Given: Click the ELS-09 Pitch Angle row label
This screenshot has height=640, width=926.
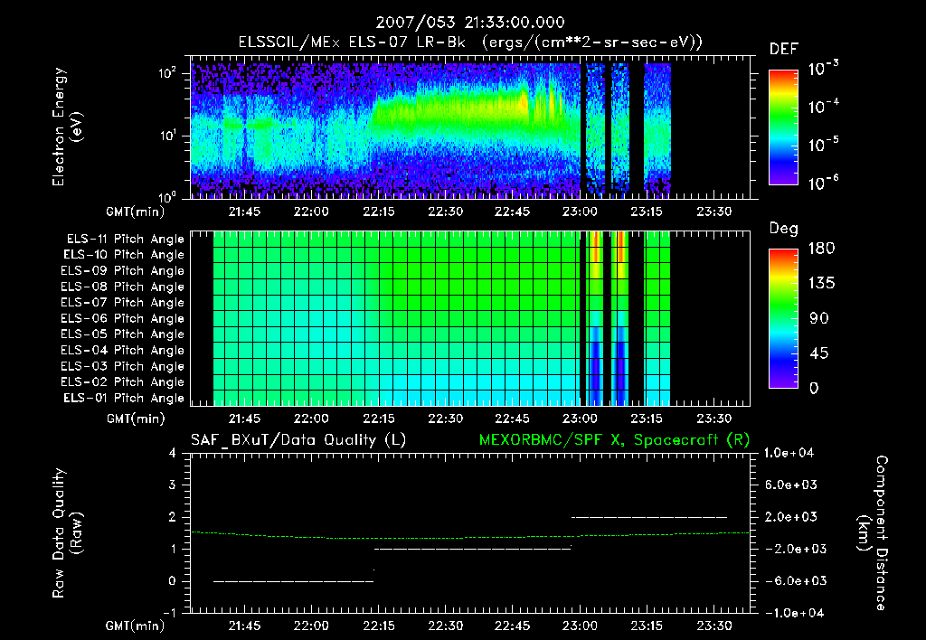Looking at the screenshot, I should tap(123, 271).
